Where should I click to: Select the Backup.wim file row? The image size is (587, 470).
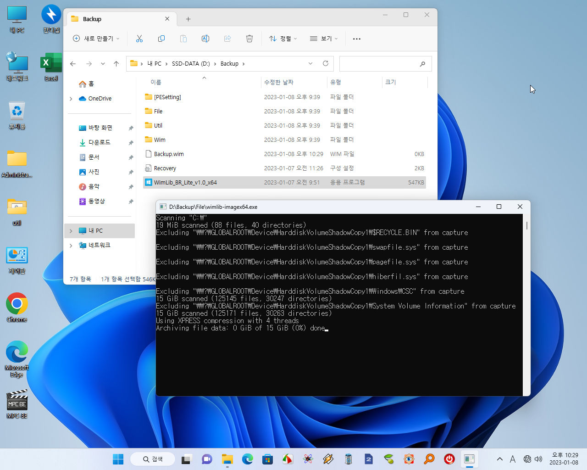point(284,154)
